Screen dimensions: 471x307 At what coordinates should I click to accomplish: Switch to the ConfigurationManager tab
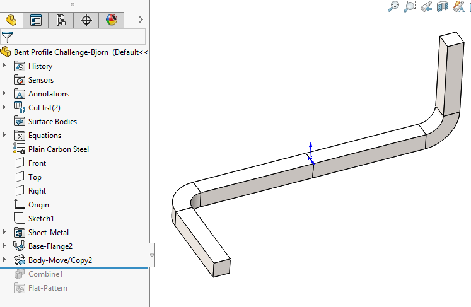tap(61, 20)
